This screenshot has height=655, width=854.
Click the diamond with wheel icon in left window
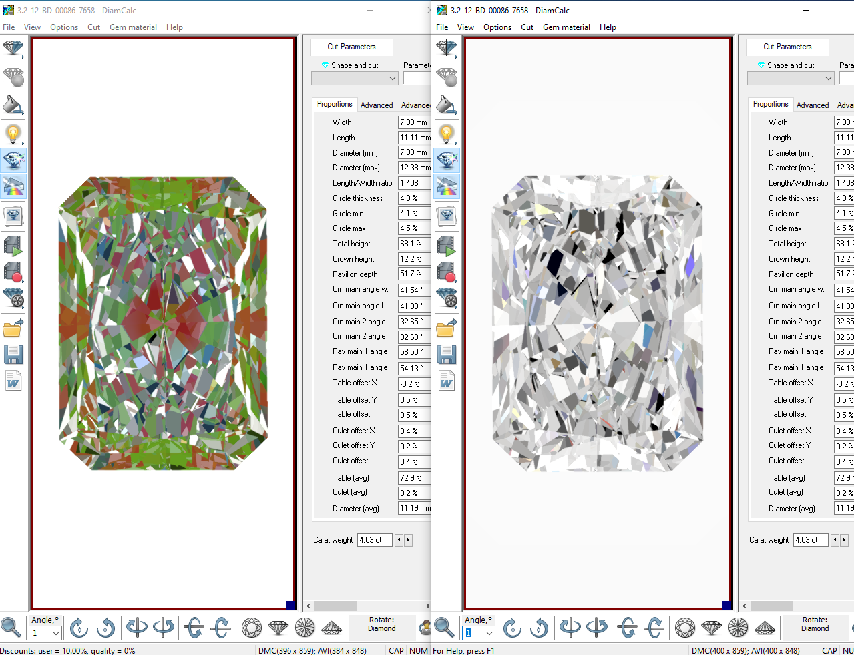(x=13, y=298)
